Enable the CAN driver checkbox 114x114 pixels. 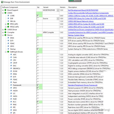click(38, 57)
